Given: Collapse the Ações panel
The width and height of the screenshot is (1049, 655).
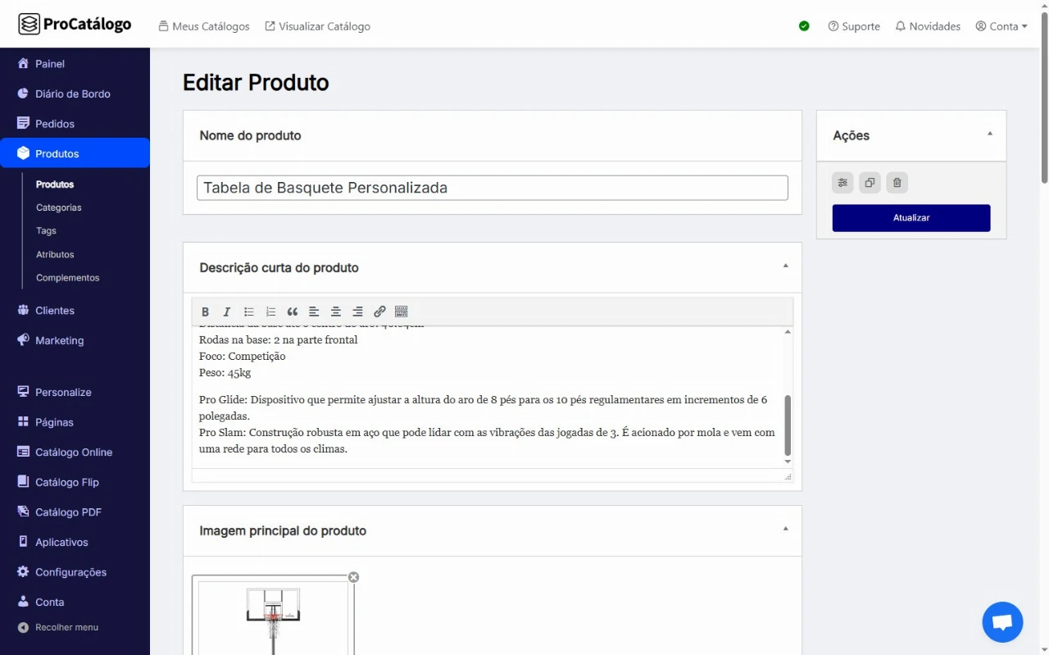Looking at the screenshot, I should pos(989,134).
